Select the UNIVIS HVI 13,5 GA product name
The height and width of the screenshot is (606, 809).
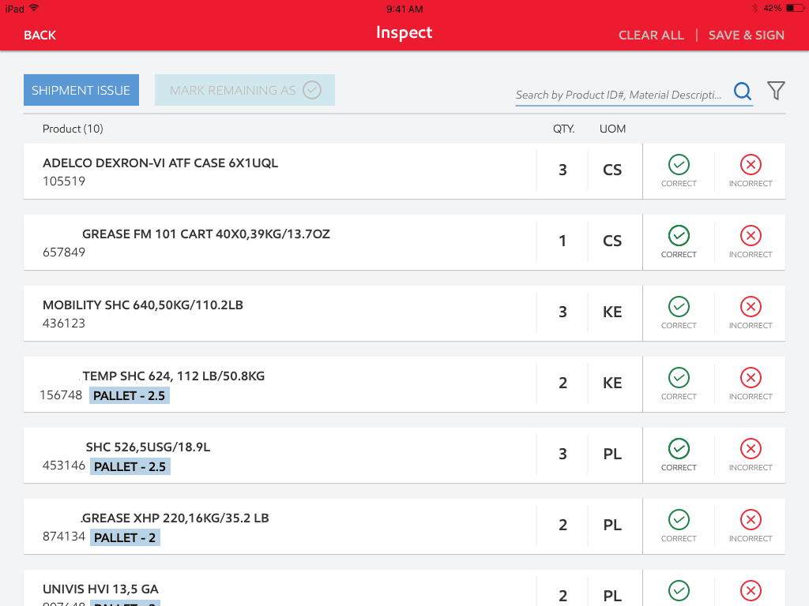point(100,589)
